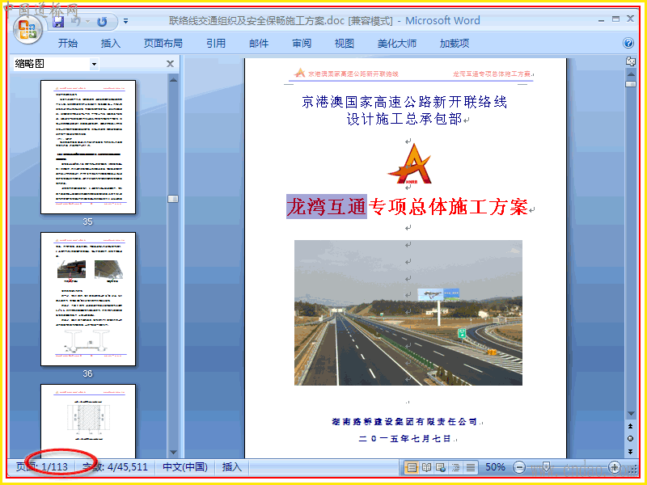Toggle the 插入 insert mode in status bar

(x=231, y=467)
